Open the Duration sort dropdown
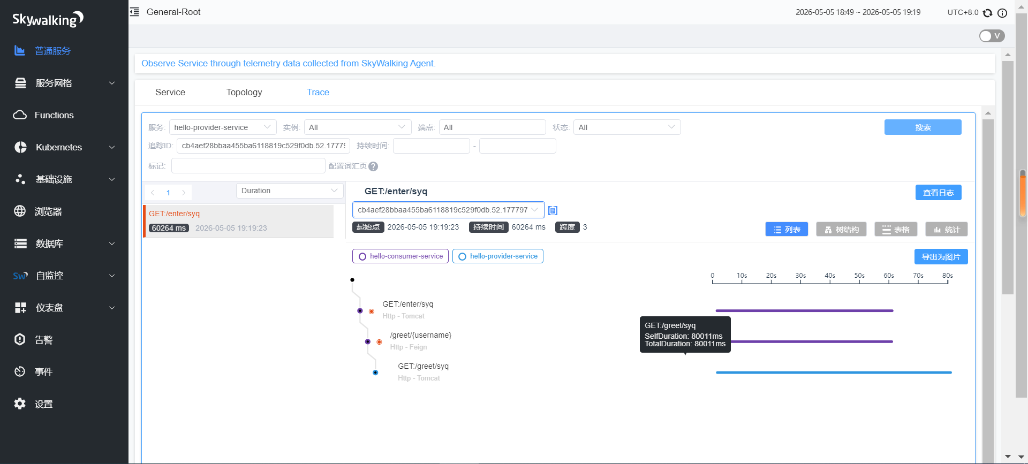The height and width of the screenshot is (464, 1028). coord(290,191)
